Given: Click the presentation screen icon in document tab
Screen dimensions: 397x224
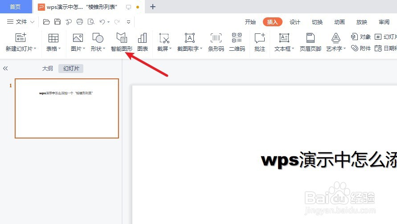Looking at the screenshot, I should [x=129, y=7].
